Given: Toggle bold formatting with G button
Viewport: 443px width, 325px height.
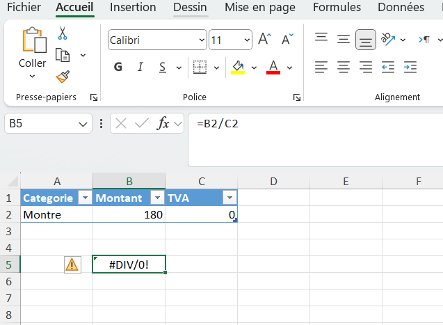Looking at the screenshot, I should coord(118,68).
